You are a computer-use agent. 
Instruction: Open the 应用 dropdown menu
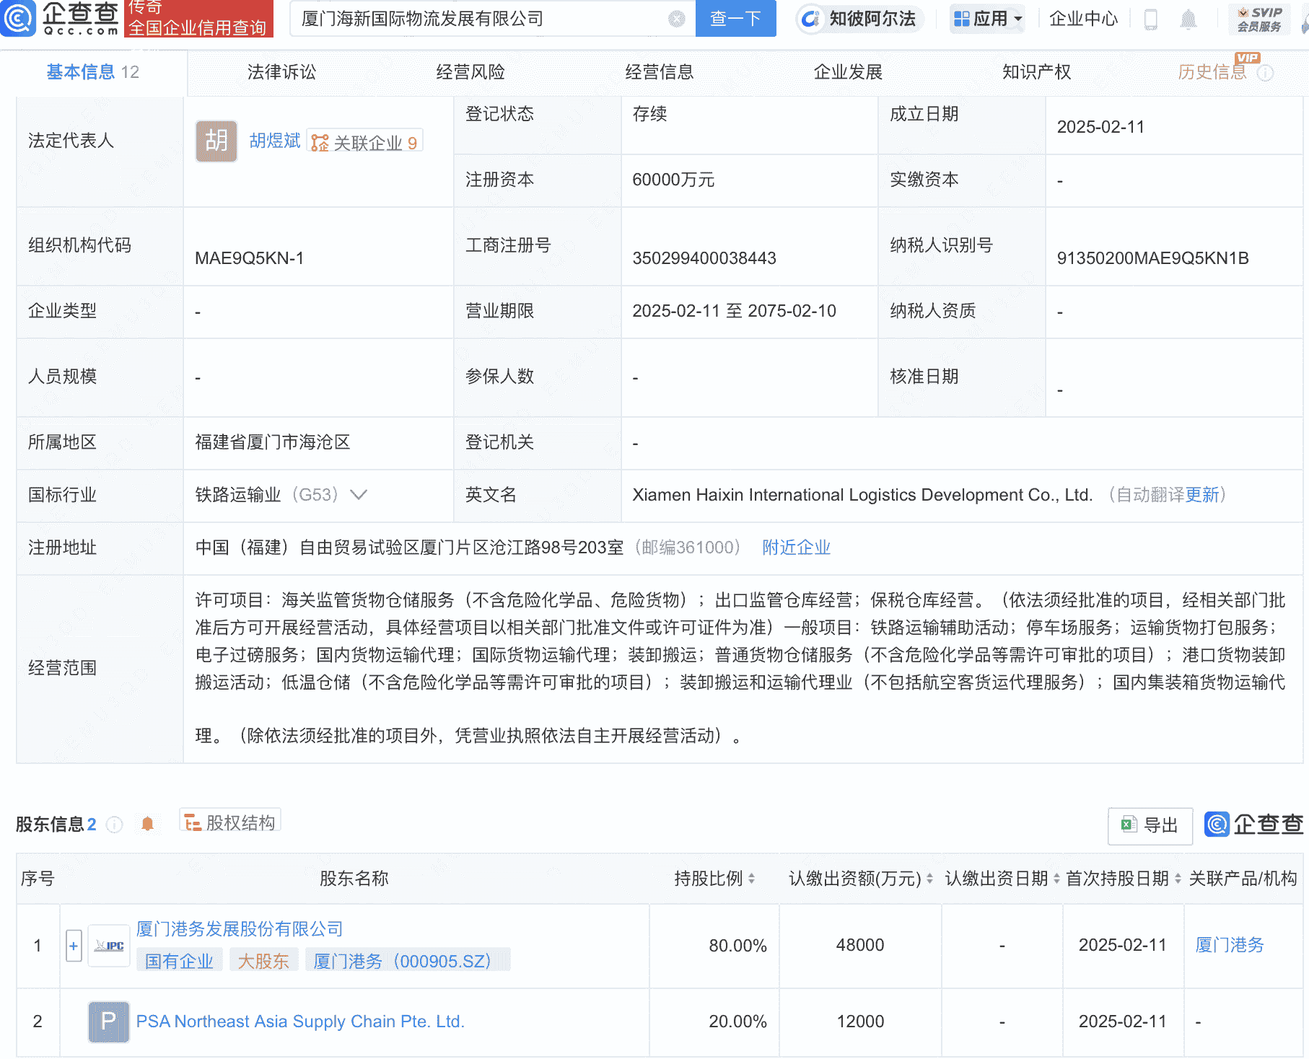tap(987, 19)
